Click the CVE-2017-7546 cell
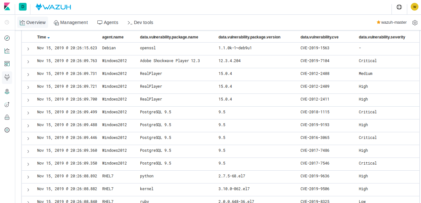Screen dimensions: 421x203 (315, 163)
